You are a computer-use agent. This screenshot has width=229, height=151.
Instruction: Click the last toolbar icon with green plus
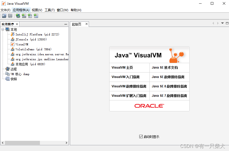click(36, 16)
